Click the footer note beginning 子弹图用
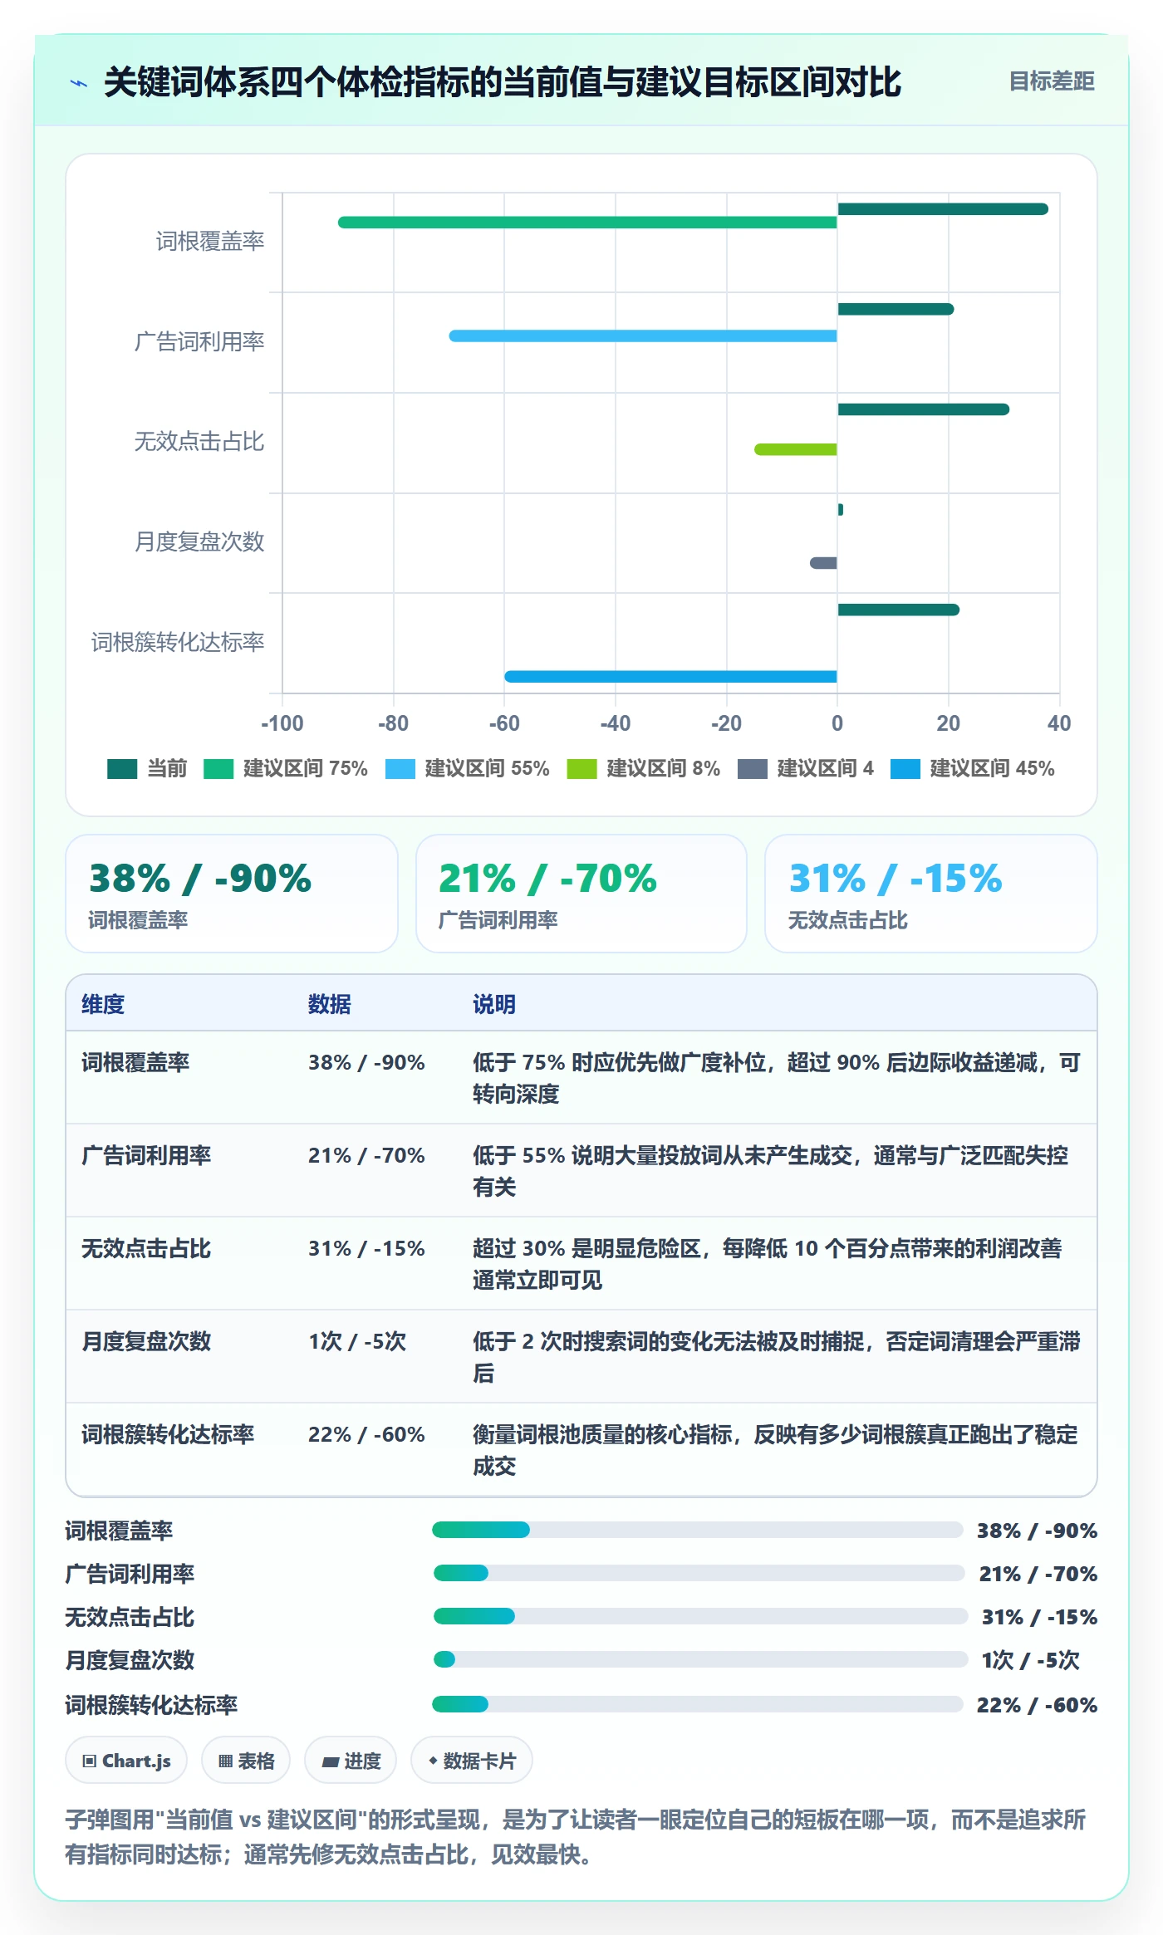This screenshot has height=1935, width=1163. point(576,1837)
